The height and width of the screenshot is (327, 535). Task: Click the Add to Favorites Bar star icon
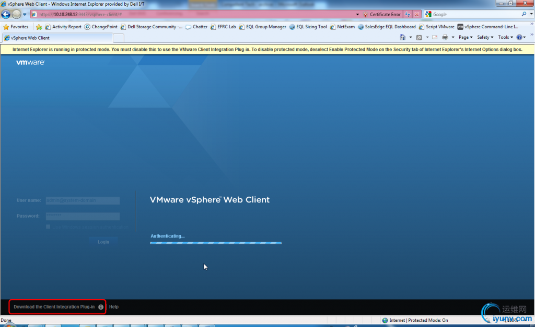tap(39, 27)
